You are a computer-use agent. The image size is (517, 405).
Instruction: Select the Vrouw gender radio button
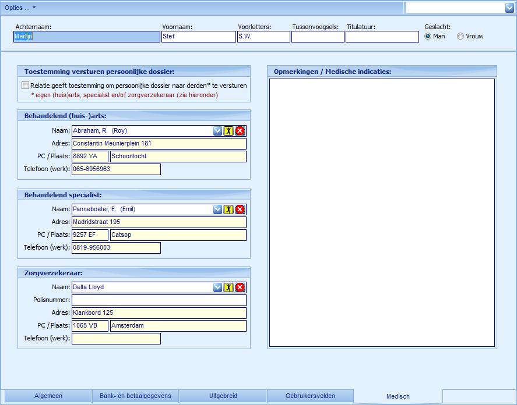[460, 36]
